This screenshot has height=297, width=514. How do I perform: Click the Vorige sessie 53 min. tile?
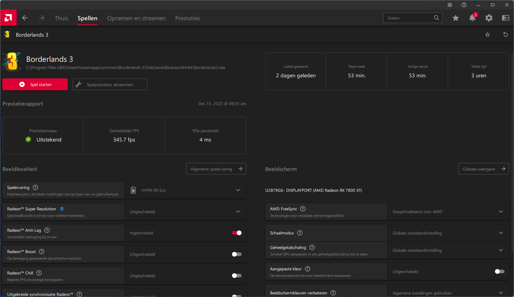click(x=418, y=71)
